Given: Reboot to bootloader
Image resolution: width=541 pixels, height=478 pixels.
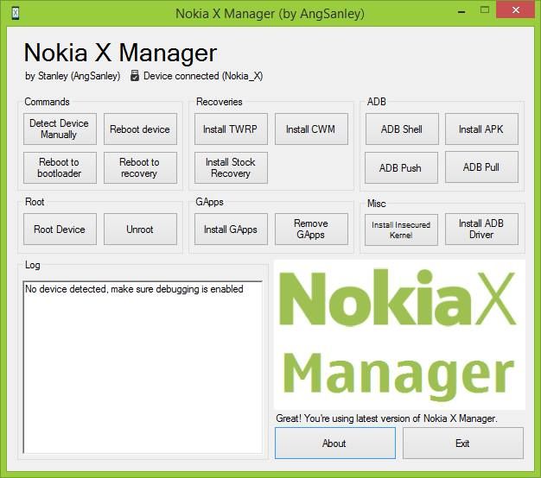Looking at the screenshot, I should [x=60, y=167].
